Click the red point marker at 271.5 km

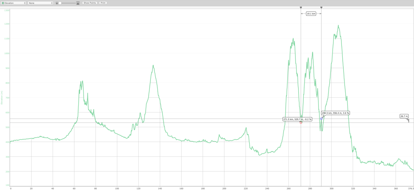click(x=301, y=123)
